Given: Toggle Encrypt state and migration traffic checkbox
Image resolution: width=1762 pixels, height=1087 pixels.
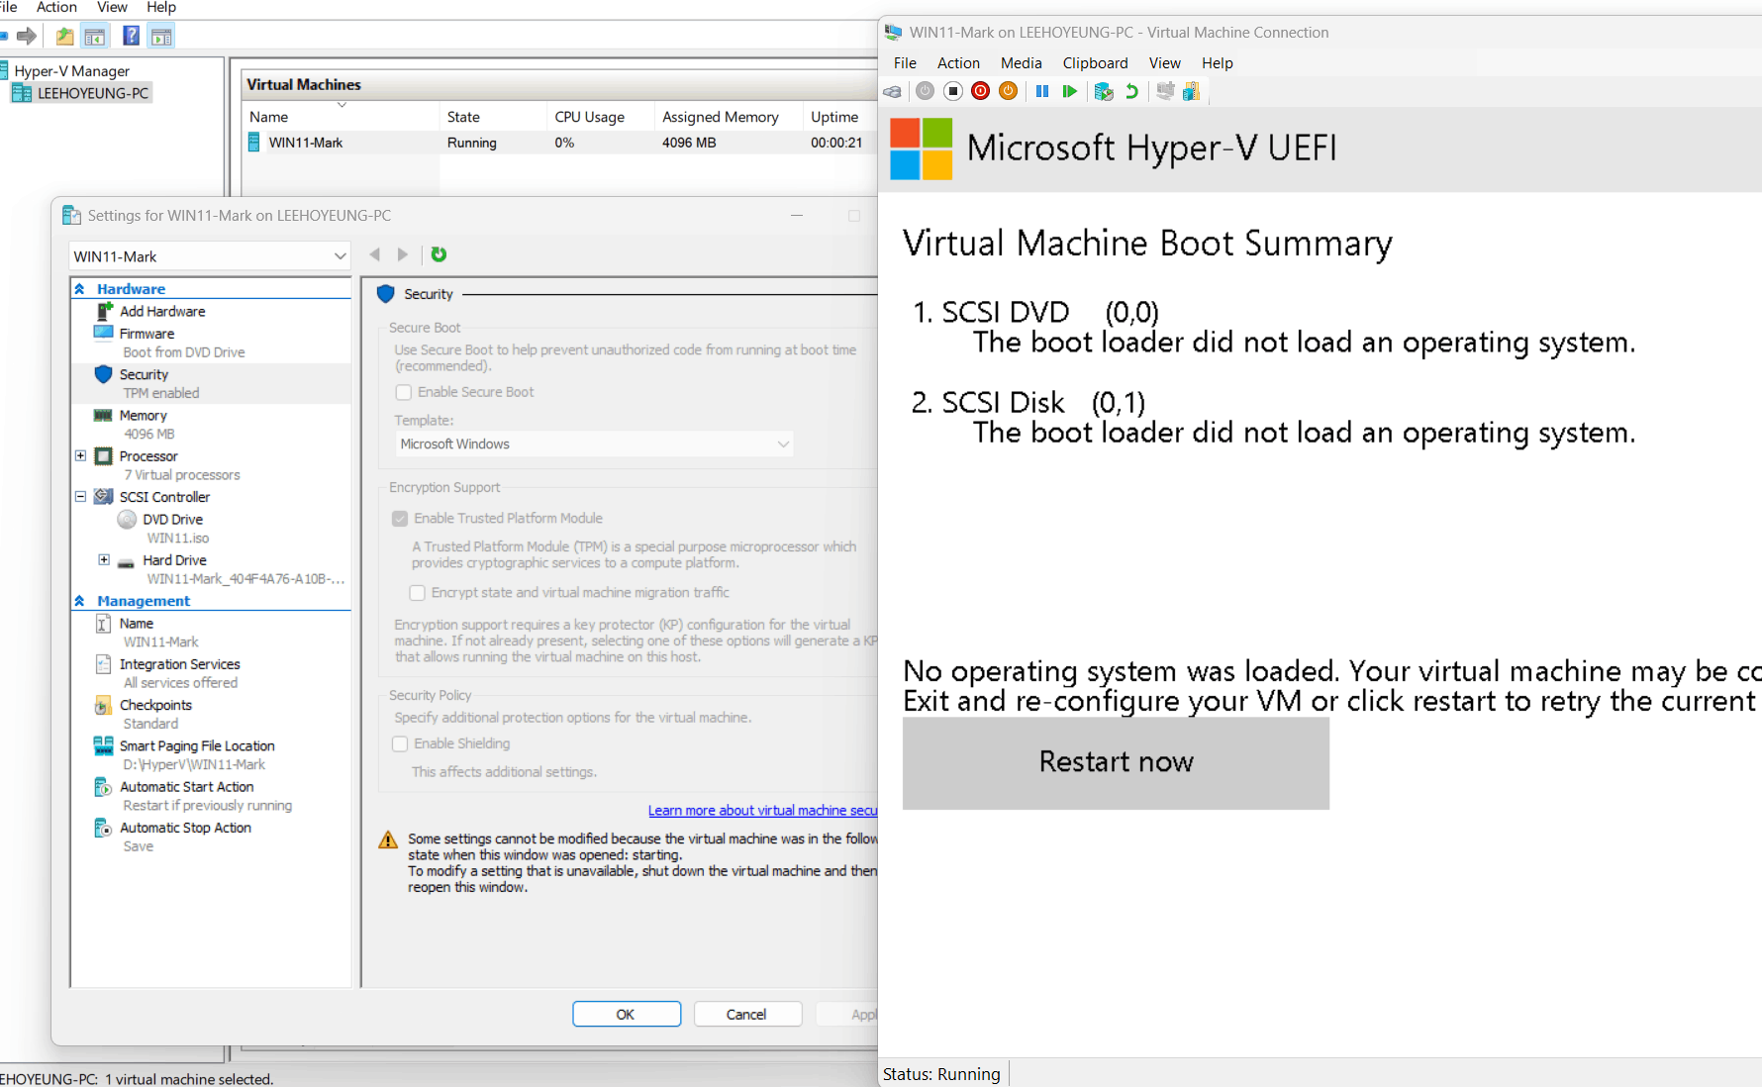Looking at the screenshot, I should (x=418, y=593).
